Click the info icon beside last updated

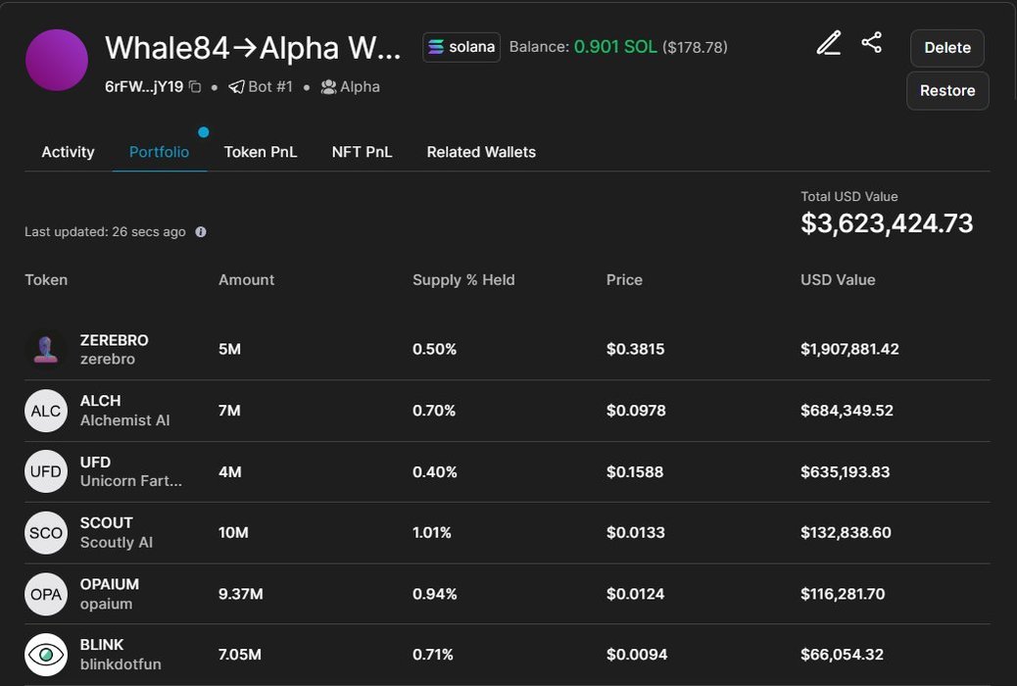201,232
